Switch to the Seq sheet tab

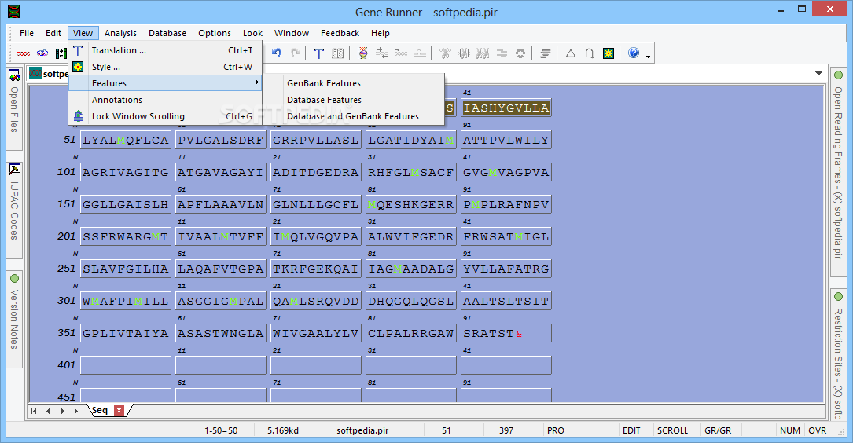point(100,410)
